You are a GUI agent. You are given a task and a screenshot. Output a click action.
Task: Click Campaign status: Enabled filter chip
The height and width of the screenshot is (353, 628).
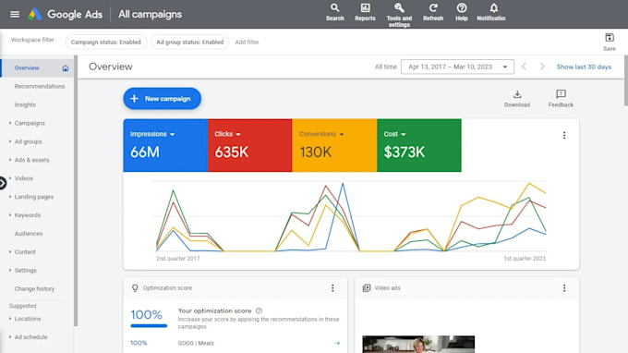click(105, 43)
